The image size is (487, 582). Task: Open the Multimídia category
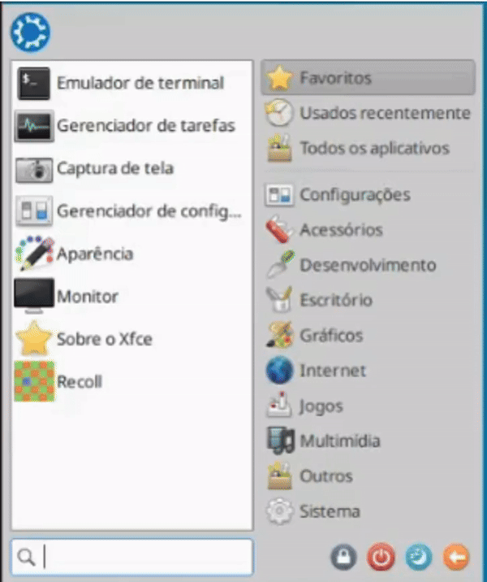pos(368,441)
